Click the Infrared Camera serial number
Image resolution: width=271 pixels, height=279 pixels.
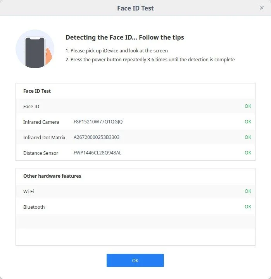(x=98, y=122)
